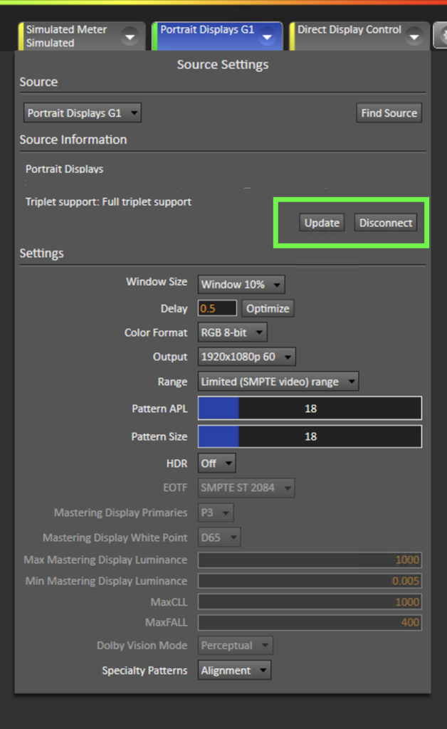The height and width of the screenshot is (729, 447).
Task: Click the MaxCLL value field
Action: coord(310,602)
